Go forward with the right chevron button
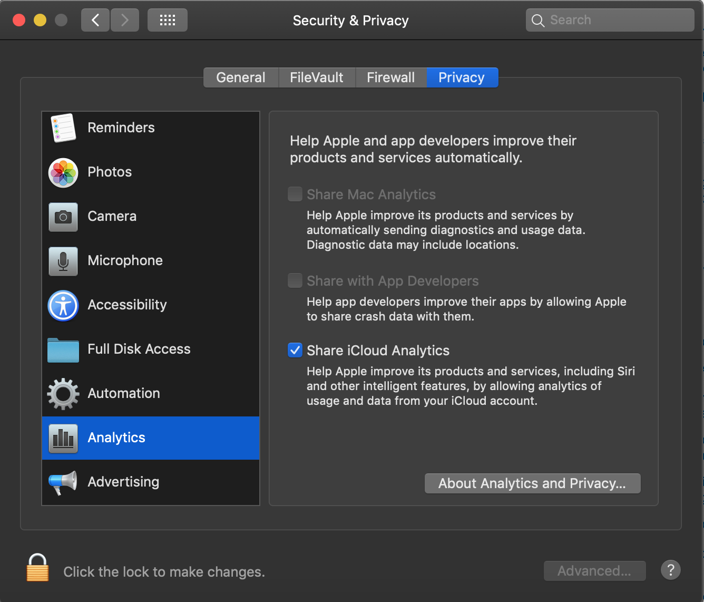The height and width of the screenshot is (602, 704). tap(125, 20)
